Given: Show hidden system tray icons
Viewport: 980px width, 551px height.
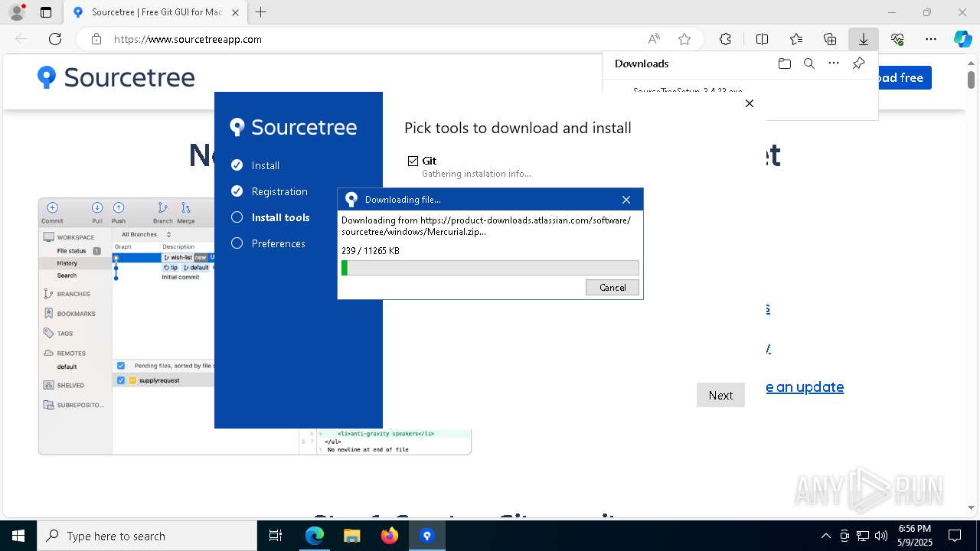Looking at the screenshot, I should [825, 536].
